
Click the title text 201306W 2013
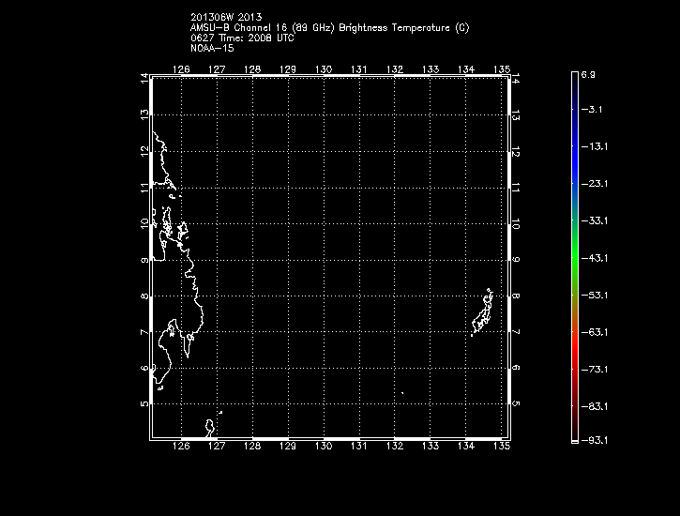pos(225,17)
